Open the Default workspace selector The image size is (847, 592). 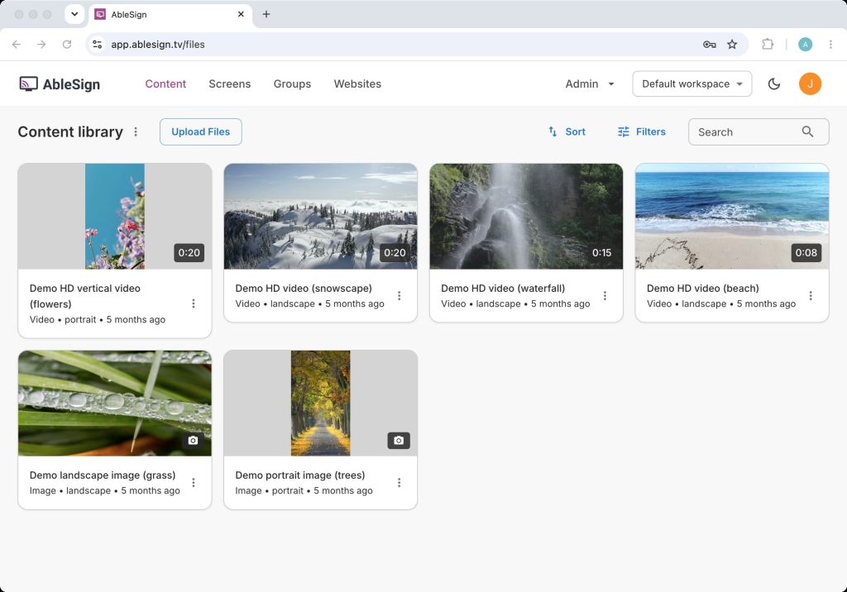coord(692,84)
